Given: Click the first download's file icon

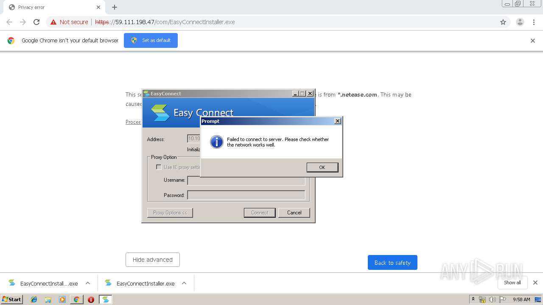Looking at the screenshot, I should (x=12, y=283).
